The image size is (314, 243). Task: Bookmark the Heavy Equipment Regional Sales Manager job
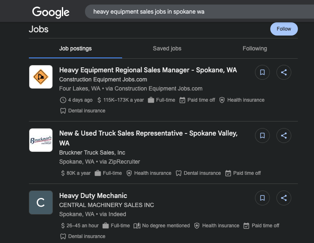tap(262, 73)
